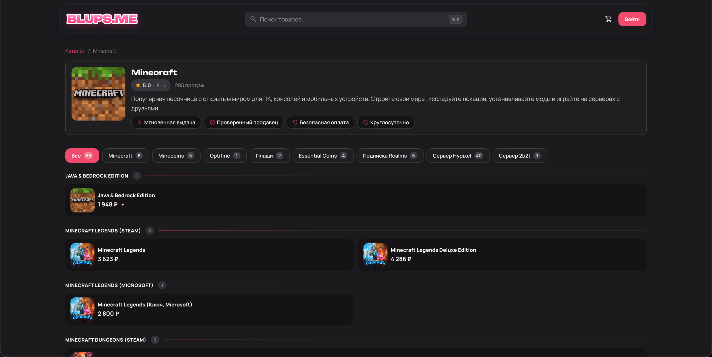Open Minecraft Legends product thumbnail
This screenshot has height=357, width=712.
click(83, 255)
